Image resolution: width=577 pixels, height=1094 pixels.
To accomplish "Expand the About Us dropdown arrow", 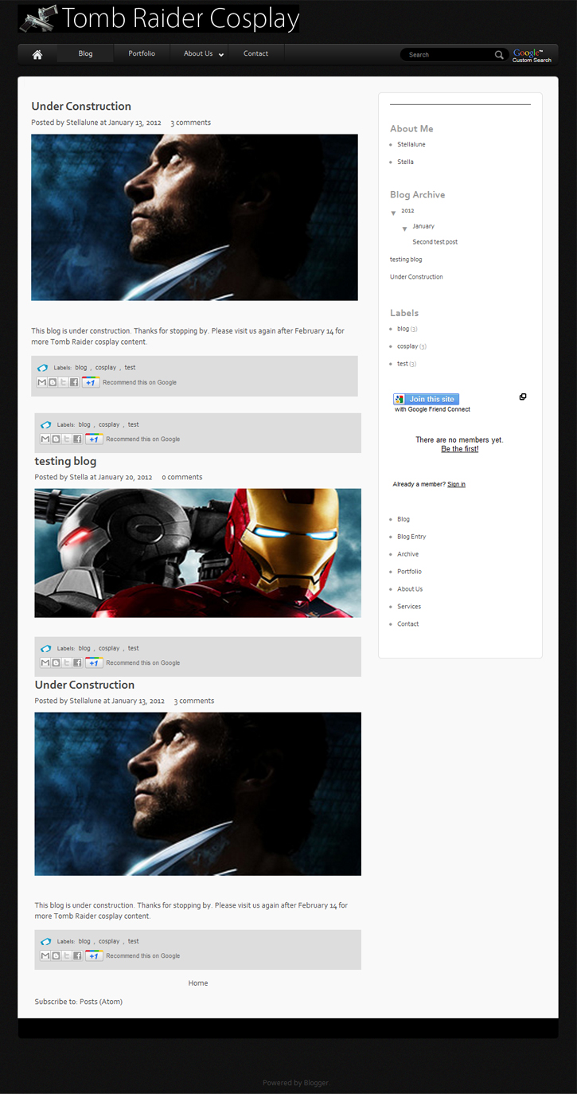I will tap(221, 55).
